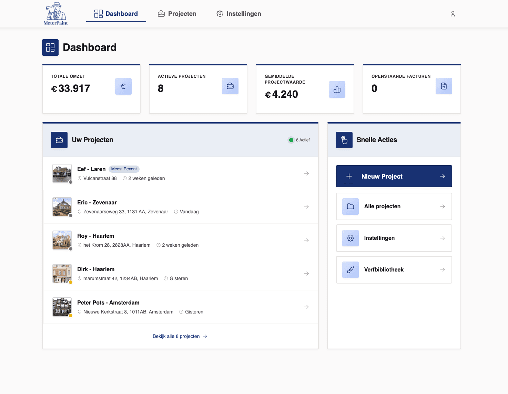Open the user profile icon top right
Screen dimensions: 508x394
(x=453, y=13)
